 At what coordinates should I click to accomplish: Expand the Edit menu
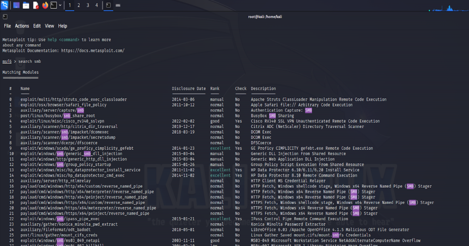(x=37, y=26)
